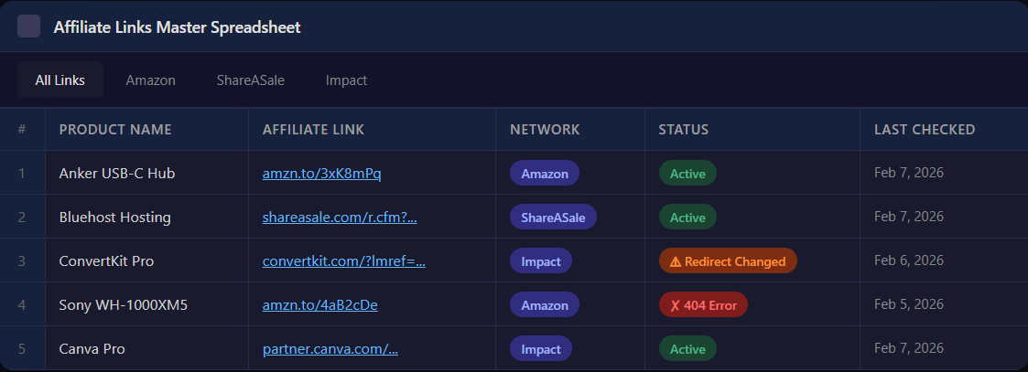Image resolution: width=1028 pixels, height=372 pixels.
Task: Open the partner.canva.com link
Action: 330,349
